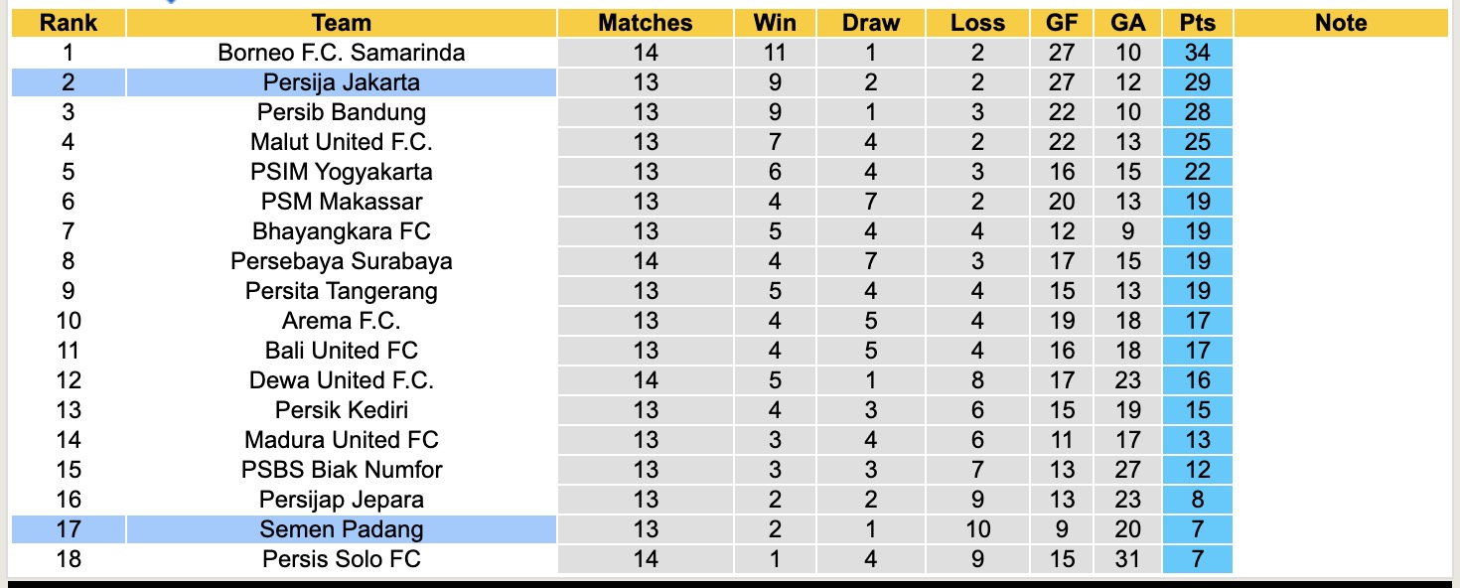
Task: Click the Note column header
Action: (1341, 23)
